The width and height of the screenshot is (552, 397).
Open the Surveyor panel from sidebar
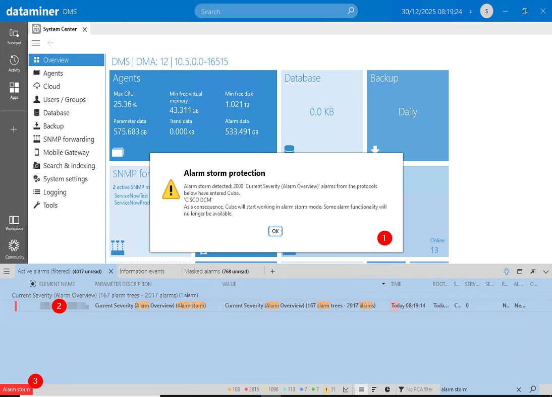(14, 35)
